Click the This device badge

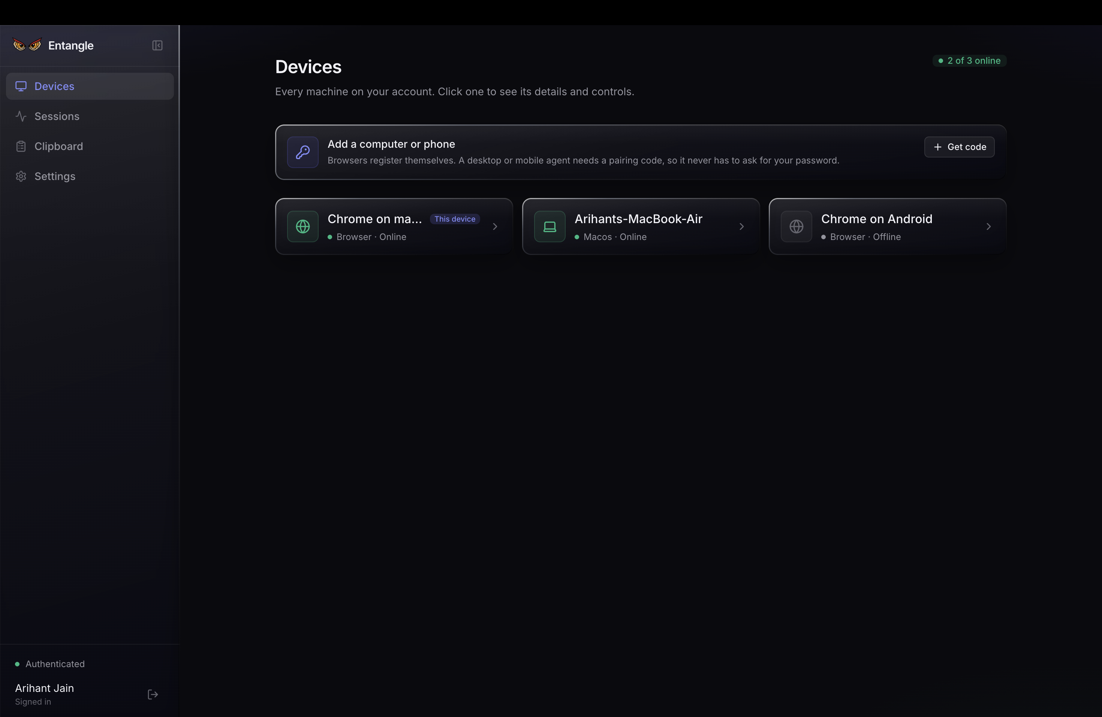(x=455, y=219)
